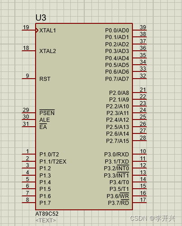Viewport: 182px width, 226px height.
Task: Select pin number 29 beside PSEN
Action: click(26, 110)
